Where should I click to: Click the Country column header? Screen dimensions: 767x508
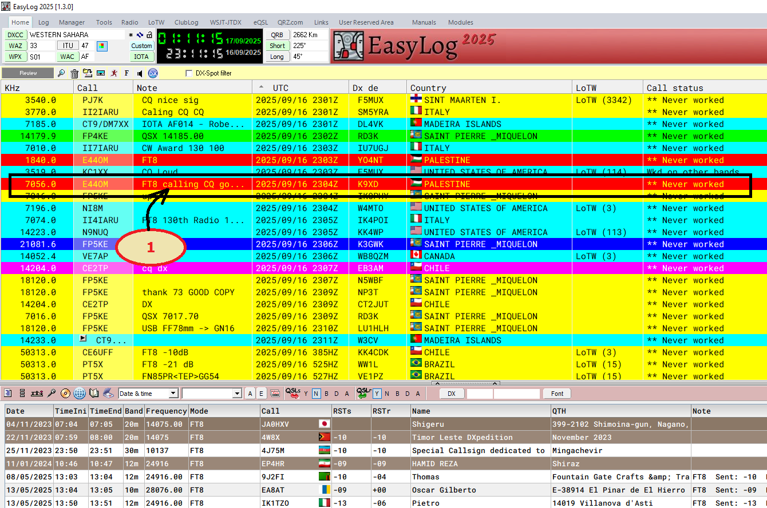tap(489, 88)
